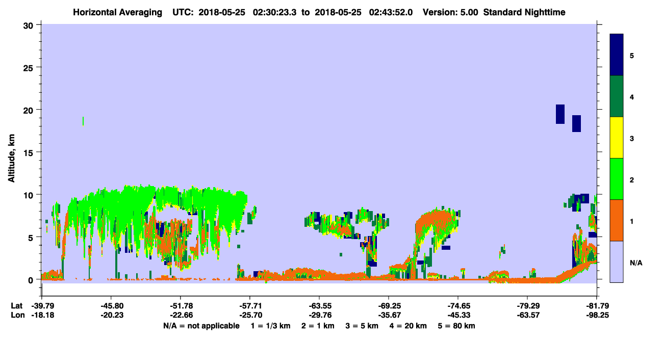Click longitude value '-35.67'
This screenshot has height=340, width=663.
(x=389, y=316)
